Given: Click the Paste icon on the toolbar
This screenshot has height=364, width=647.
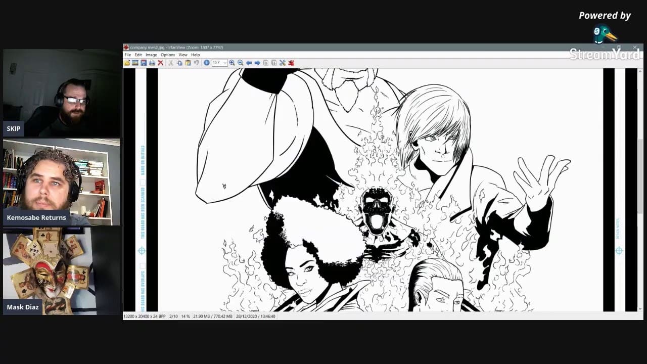Looking at the screenshot, I should click(x=187, y=63).
